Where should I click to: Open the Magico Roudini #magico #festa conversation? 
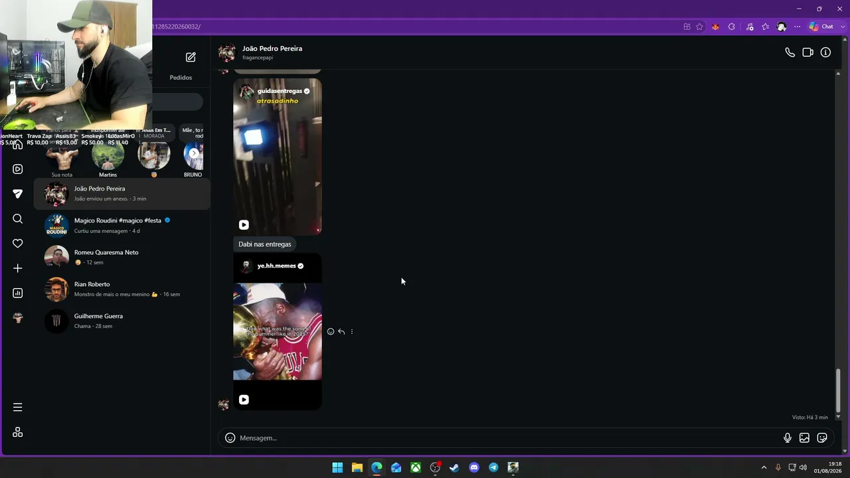[x=122, y=226]
